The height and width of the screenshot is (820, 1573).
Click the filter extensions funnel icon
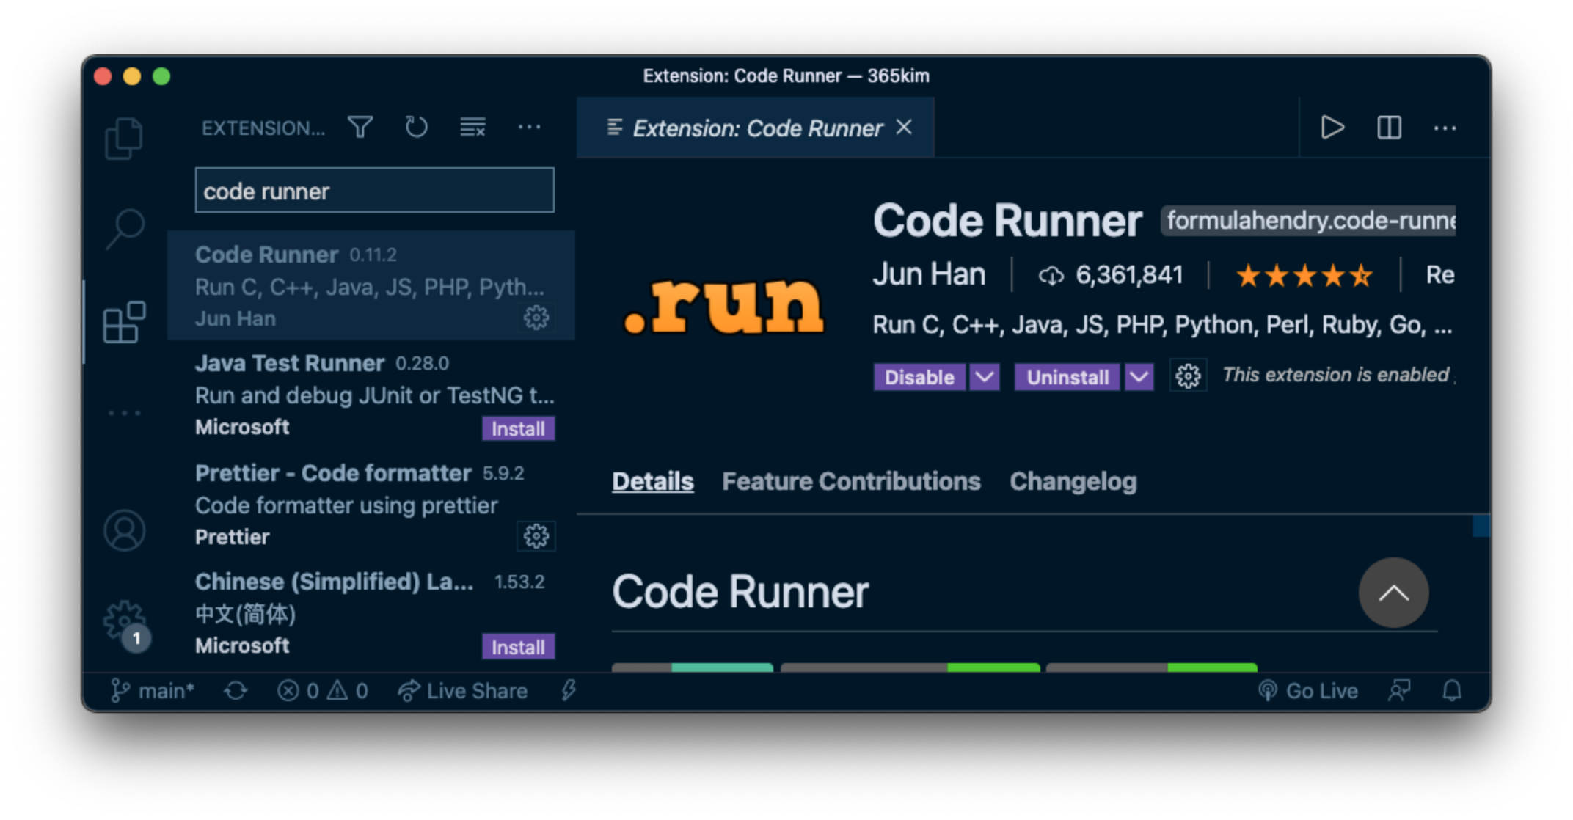pos(360,128)
